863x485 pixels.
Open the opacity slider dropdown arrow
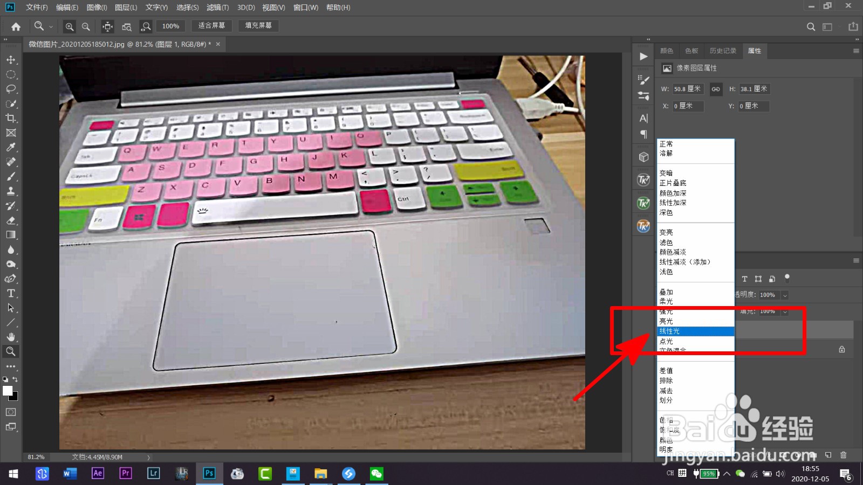pyautogui.click(x=785, y=295)
